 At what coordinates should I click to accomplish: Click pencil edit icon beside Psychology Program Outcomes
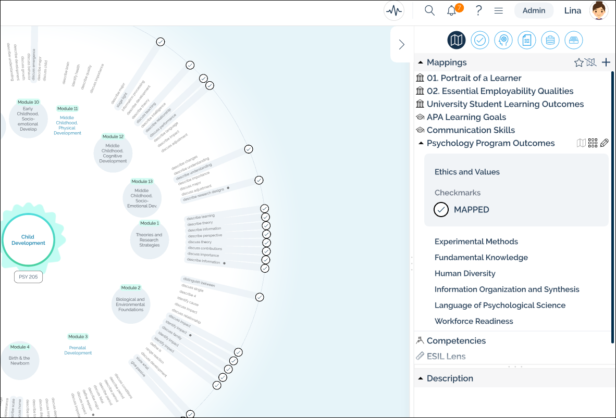(605, 143)
